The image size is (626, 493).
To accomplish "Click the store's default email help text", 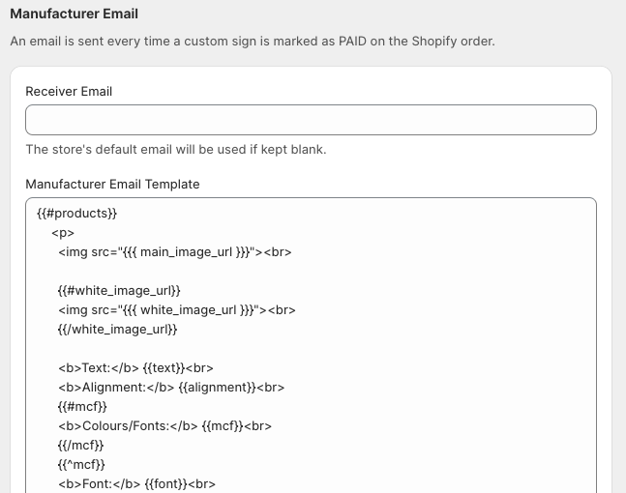I will 175,150.
